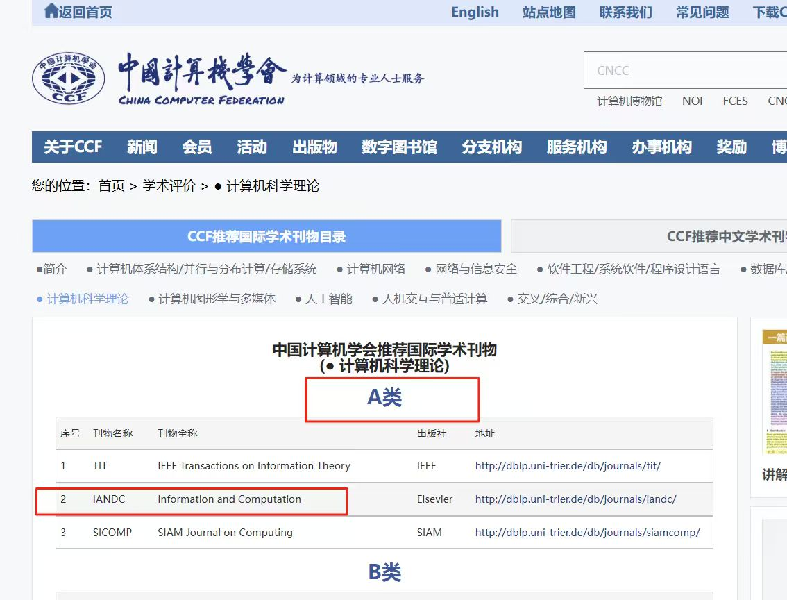Open the 数字图书馆 navigation menu
Viewport: 787px width, 600px height.
399,147
